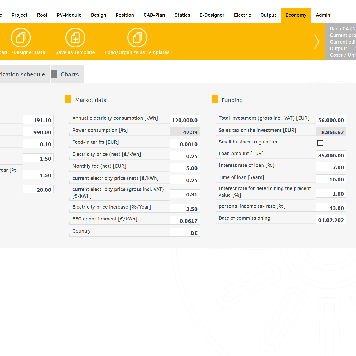Edit the Date of commissioning field
This screenshot has width=356, height=356.
[331, 220]
